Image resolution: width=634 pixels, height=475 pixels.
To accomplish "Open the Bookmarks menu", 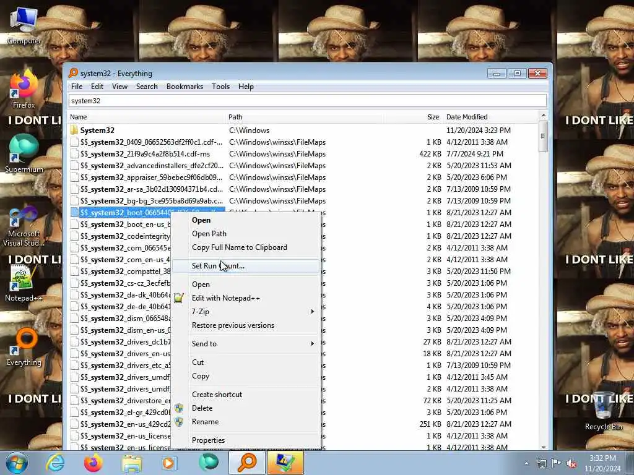I will click(185, 87).
